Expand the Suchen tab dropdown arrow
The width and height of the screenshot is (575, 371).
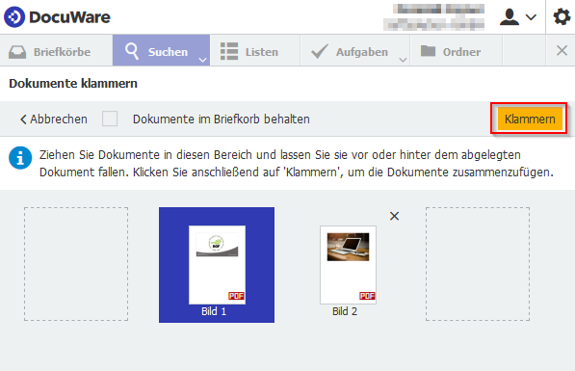pos(202,60)
